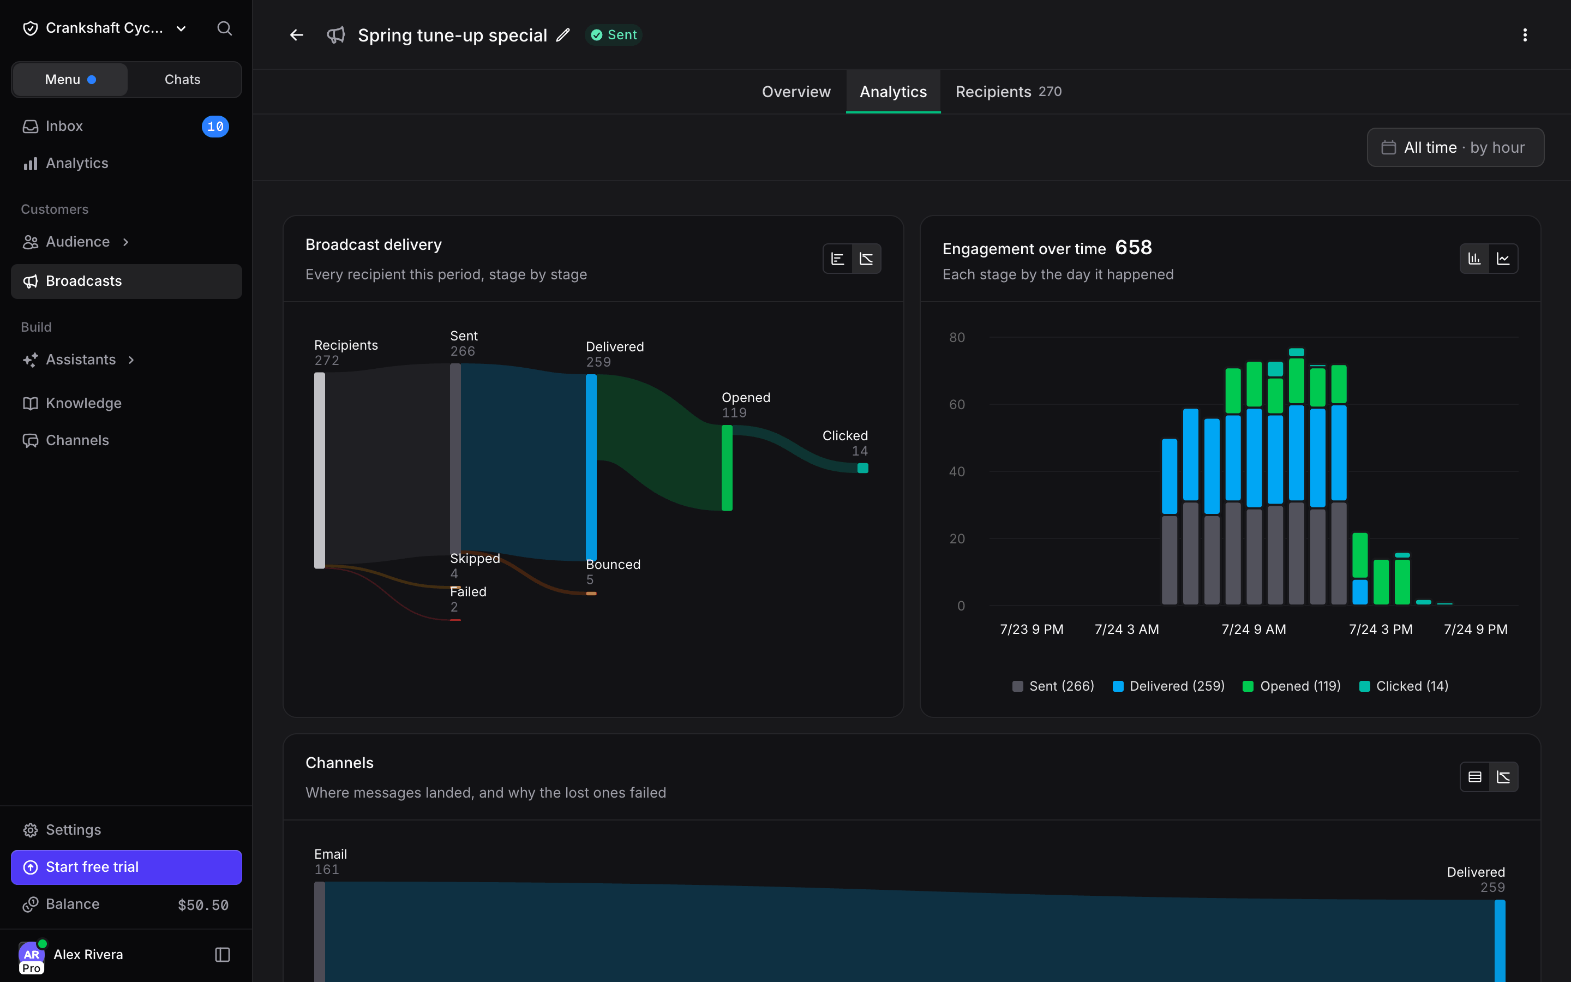Click the Email 161 channel label
Screen dimensions: 1571x982
(x=331, y=861)
